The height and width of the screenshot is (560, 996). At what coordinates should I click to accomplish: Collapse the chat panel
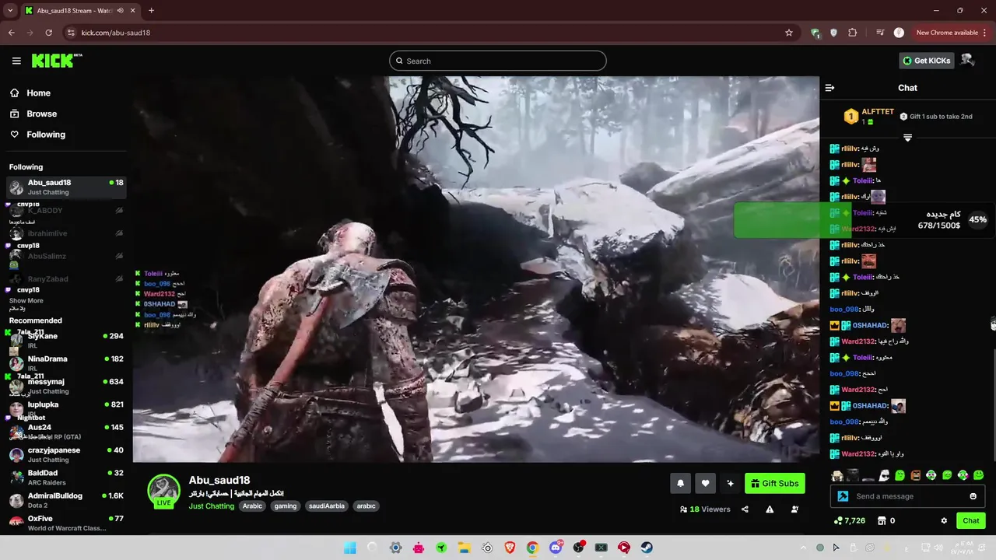click(829, 88)
